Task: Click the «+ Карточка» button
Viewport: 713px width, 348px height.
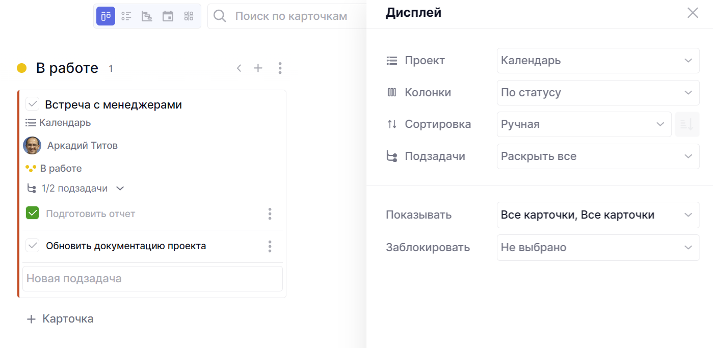Action: 60,319
